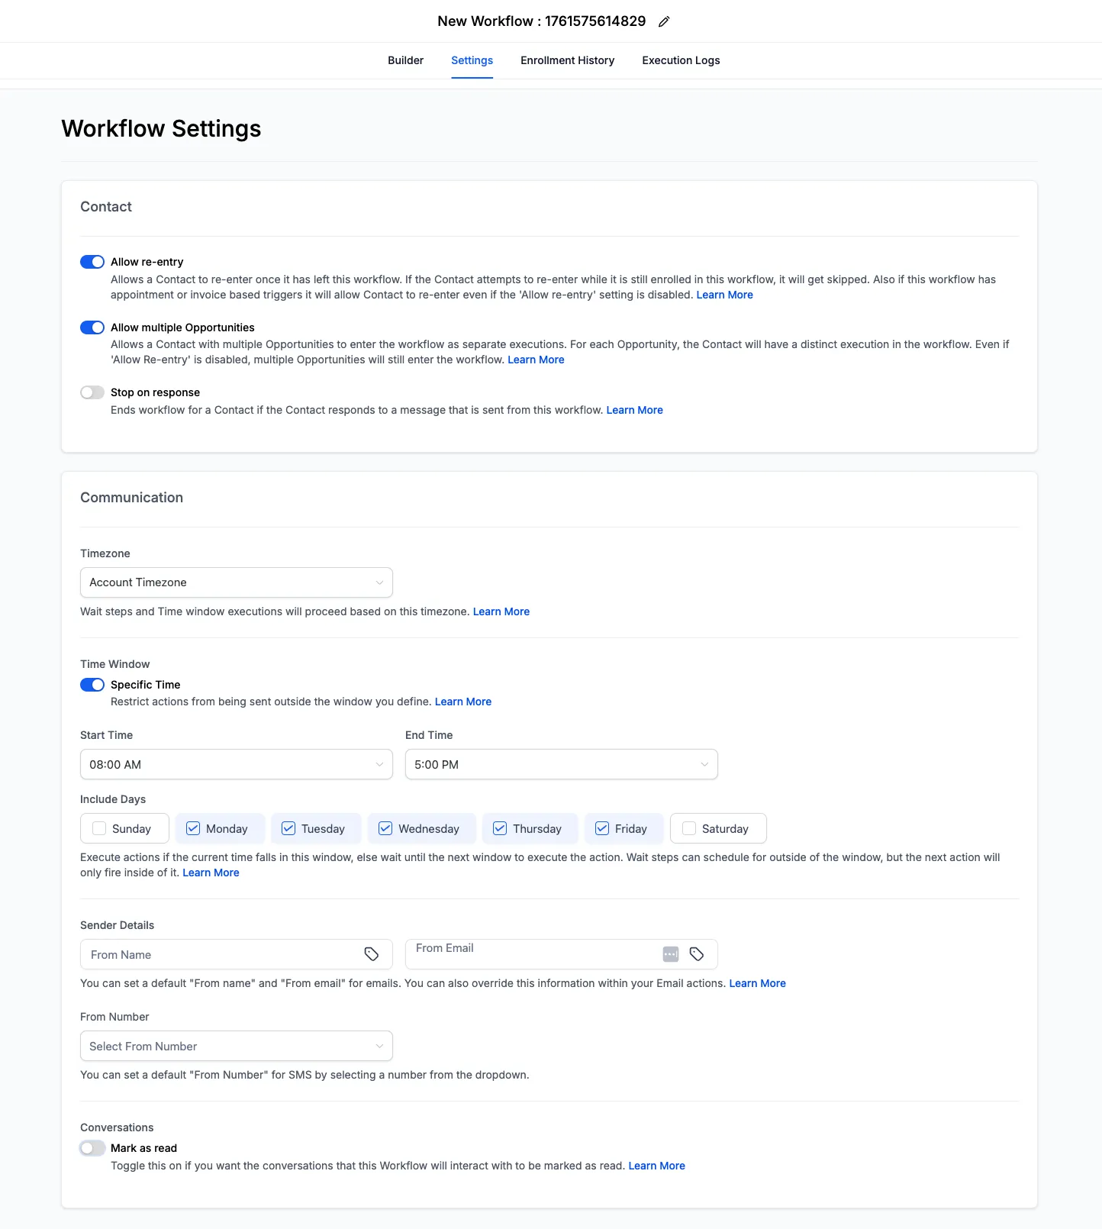Click the Workflow Settings heading
Image resolution: width=1102 pixels, height=1229 pixels.
coord(161,128)
